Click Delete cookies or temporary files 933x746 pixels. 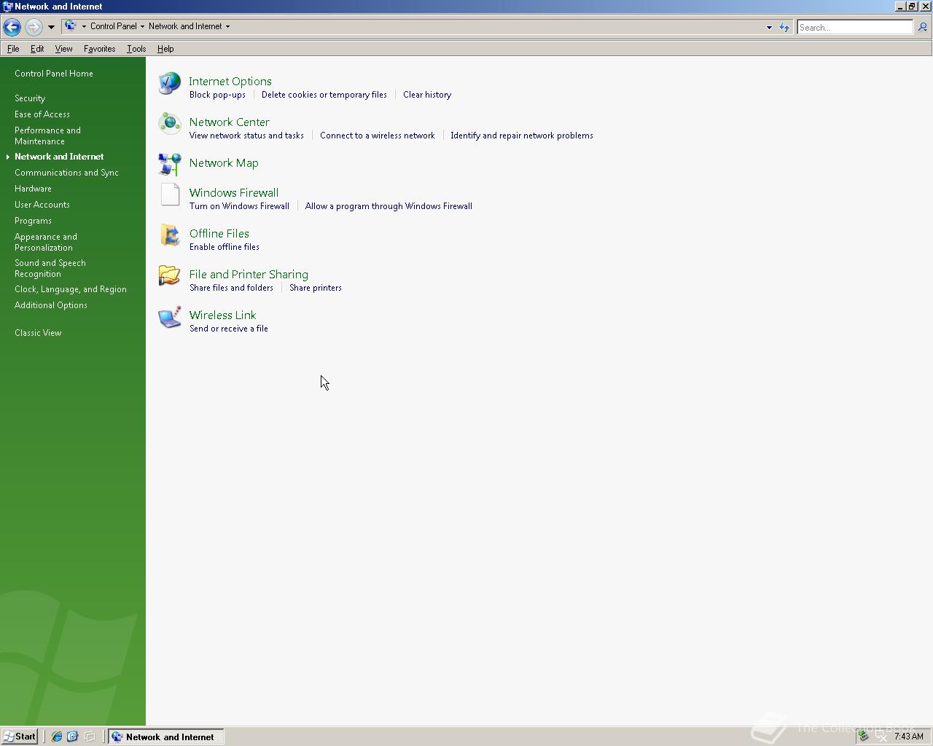(x=324, y=95)
